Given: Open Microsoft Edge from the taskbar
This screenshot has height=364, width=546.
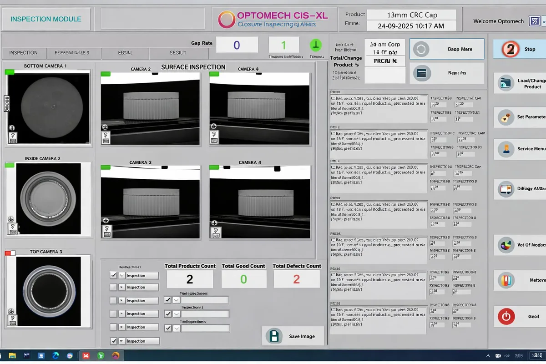Looking at the screenshot, I should coord(56,355).
